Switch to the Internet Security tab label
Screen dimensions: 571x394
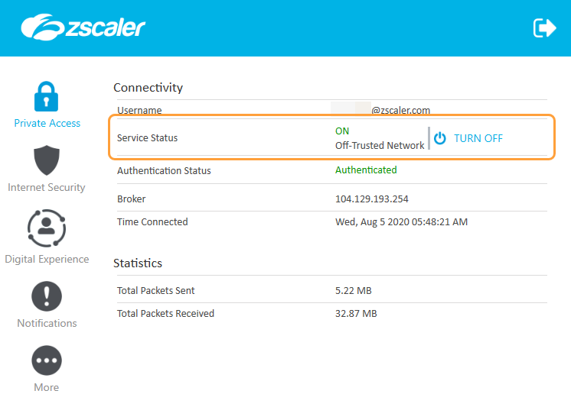click(x=47, y=187)
